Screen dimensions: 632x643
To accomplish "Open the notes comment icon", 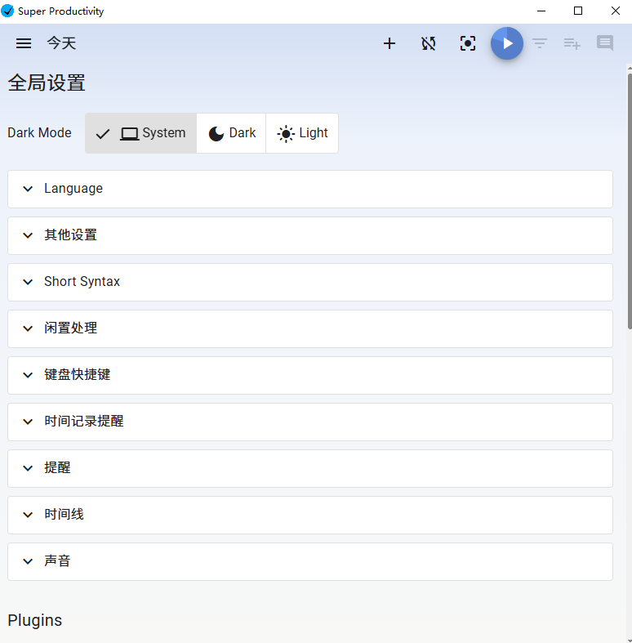I will [x=605, y=43].
